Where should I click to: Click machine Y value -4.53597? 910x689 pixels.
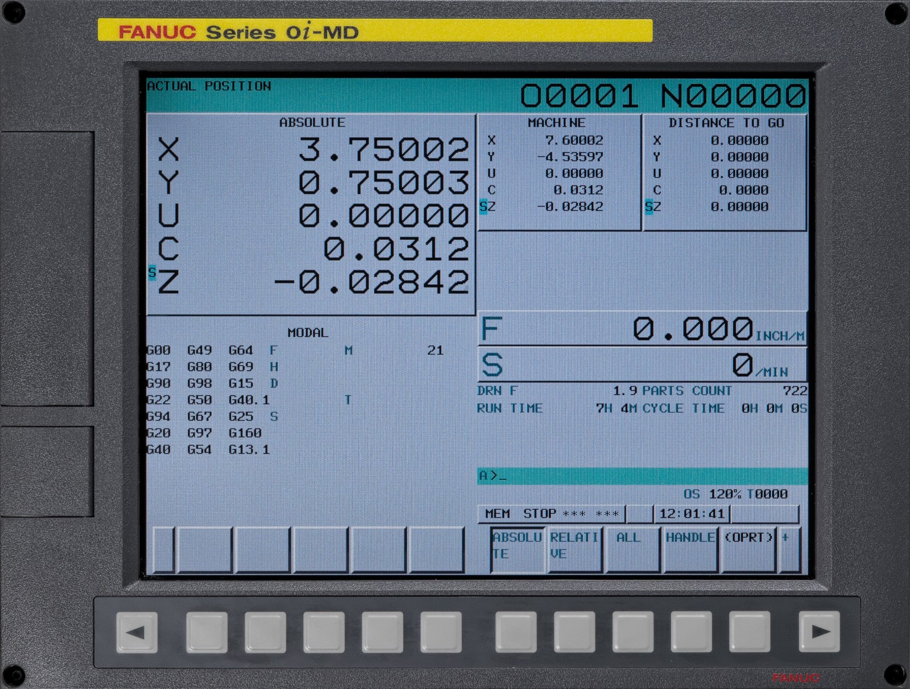coord(570,156)
